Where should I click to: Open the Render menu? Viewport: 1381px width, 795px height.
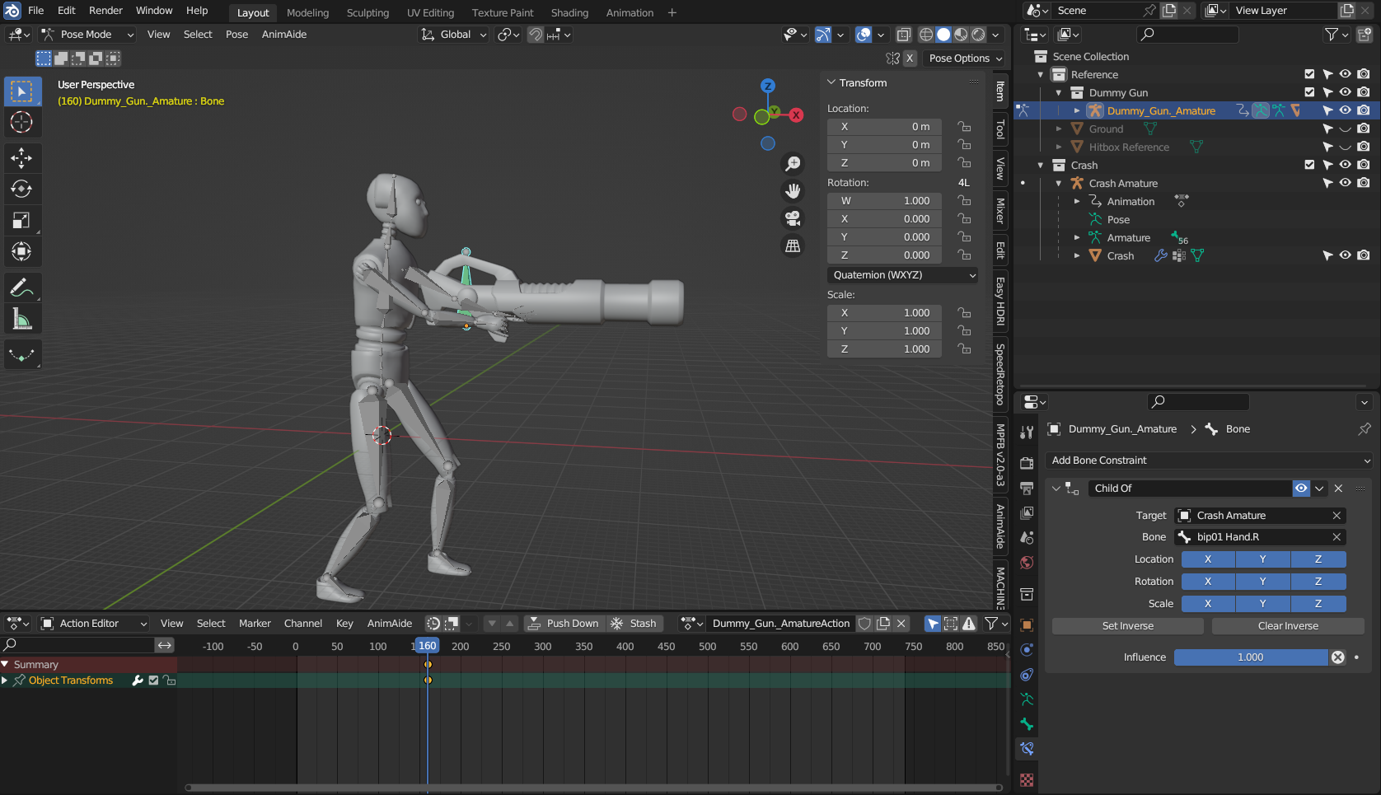(x=105, y=11)
